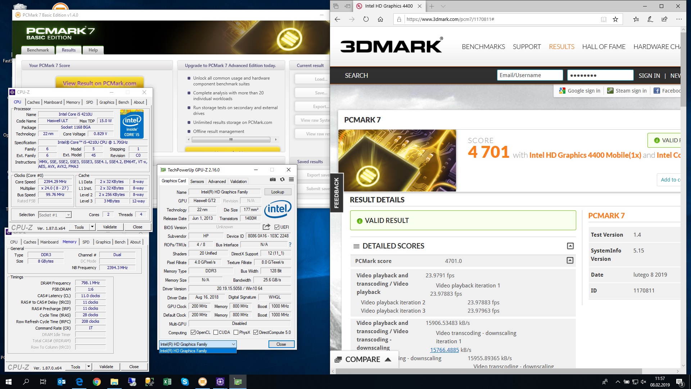Click the PCMark upgrade list horizontal scrollbar
Screen dimensions: 691x389
pos(231,139)
